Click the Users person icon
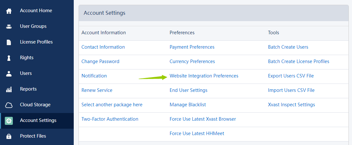Screen dimensions: 352x145 pos(9,74)
